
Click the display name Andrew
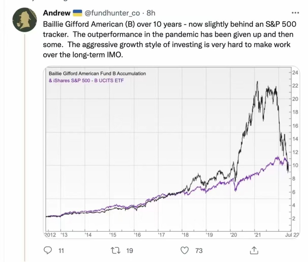click(57, 13)
